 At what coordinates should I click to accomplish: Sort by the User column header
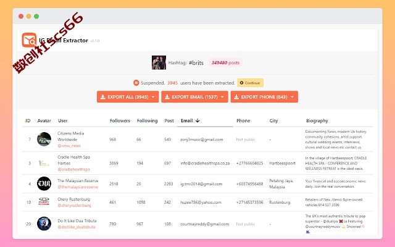point(63,120)
